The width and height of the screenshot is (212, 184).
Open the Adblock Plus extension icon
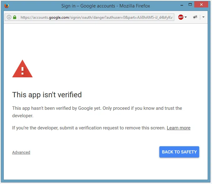pyautogui.click(x=181, y=17)
